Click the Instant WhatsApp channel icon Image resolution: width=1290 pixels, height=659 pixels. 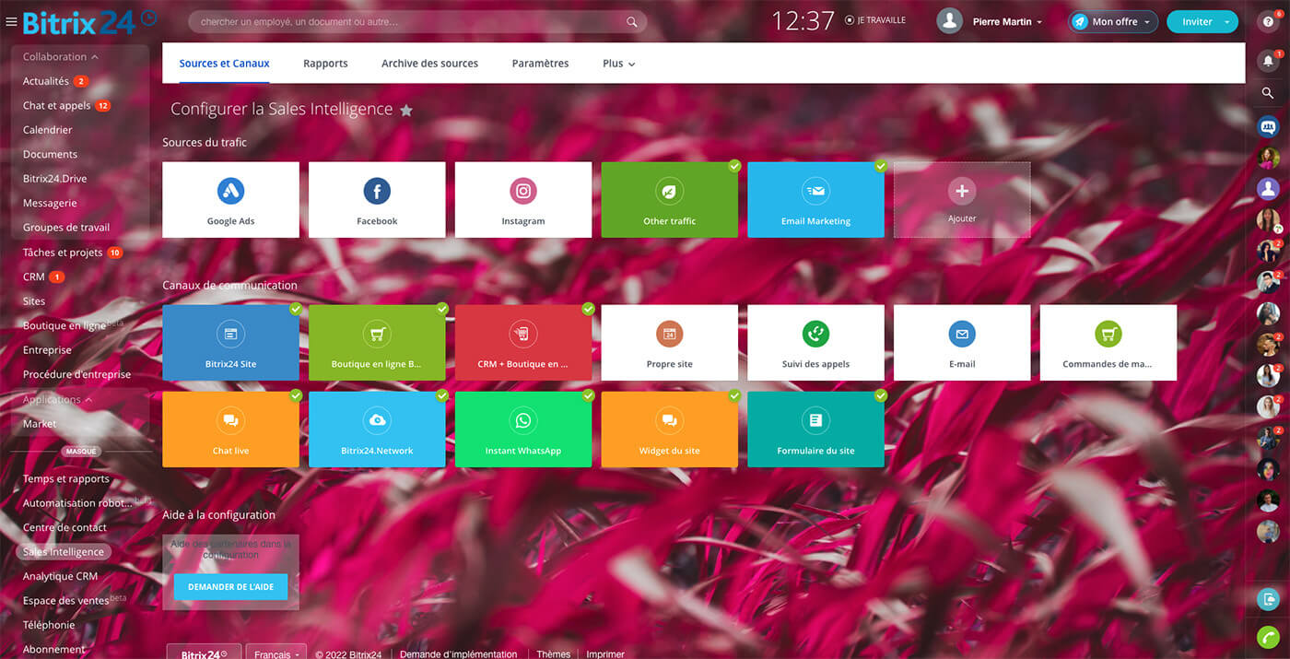tap(522, 421)
